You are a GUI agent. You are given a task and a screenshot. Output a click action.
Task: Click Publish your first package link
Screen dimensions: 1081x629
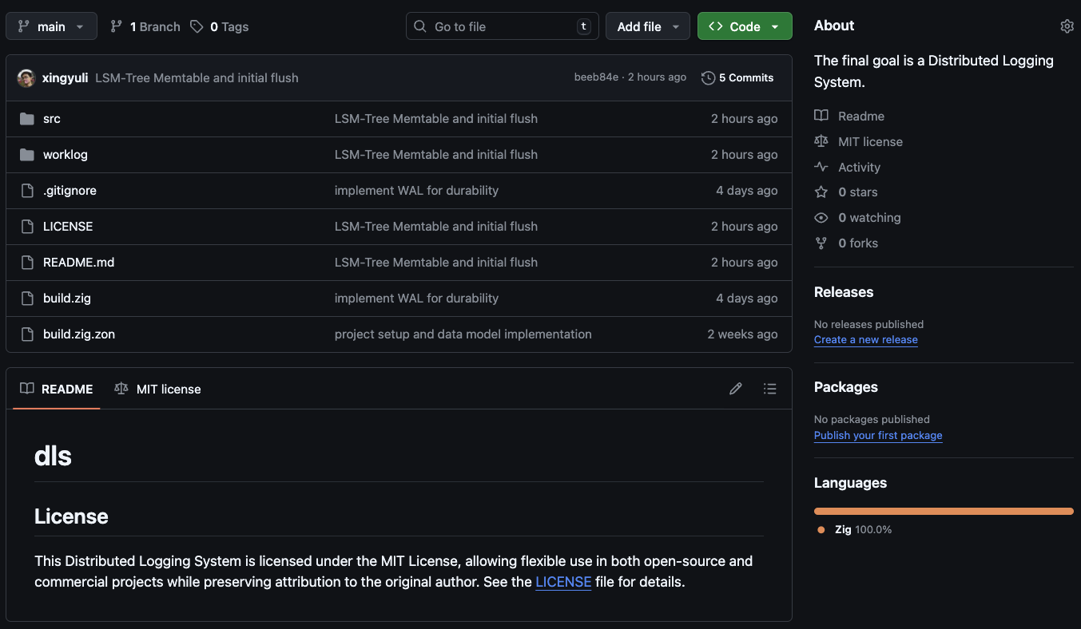pyautogui.click(x=877, y=436)
